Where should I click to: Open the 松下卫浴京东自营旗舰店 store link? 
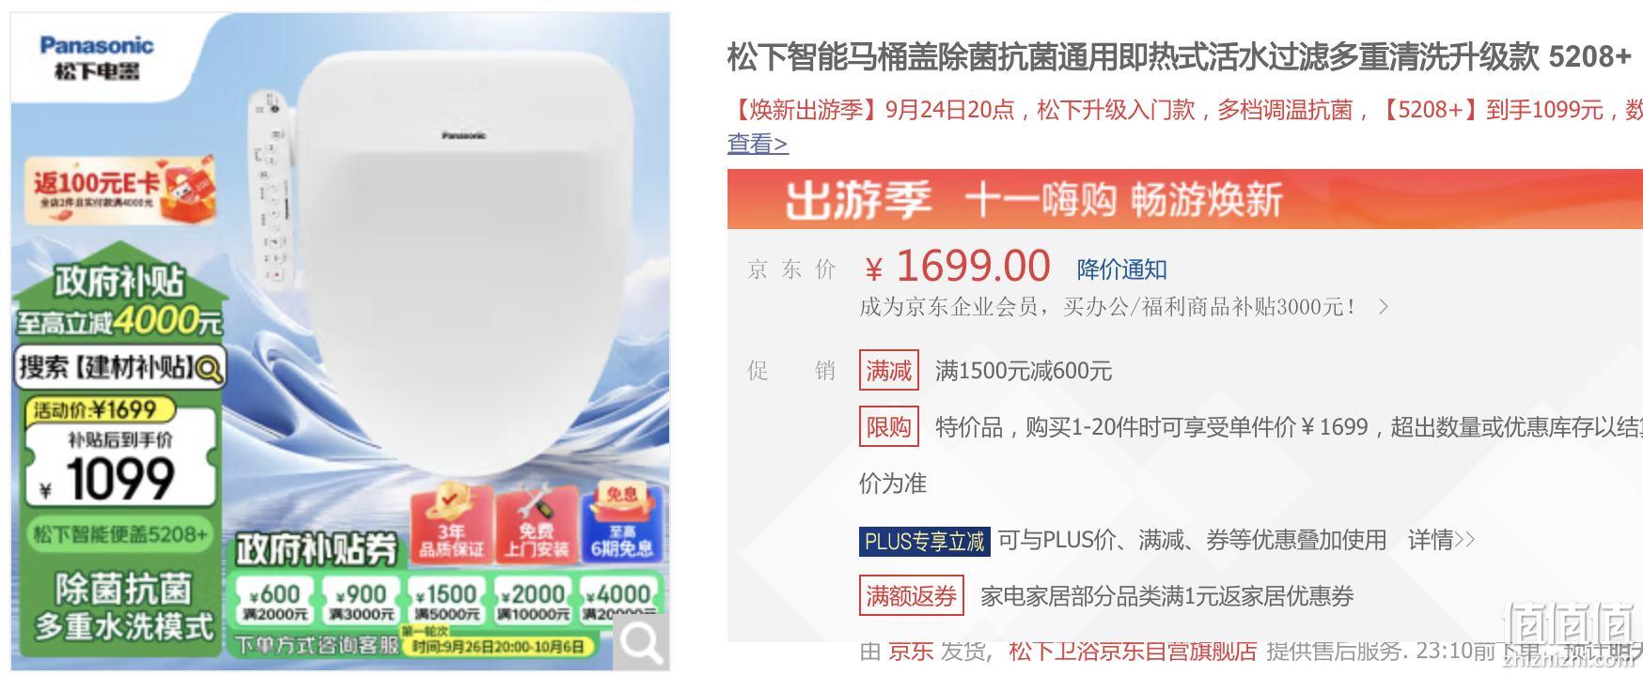coord(1133,651)
